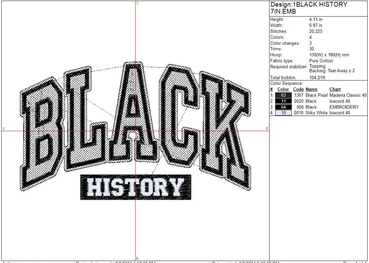Click the Stitches count value 20,225
The image size is (369, 263).
pyautogui.click(x=316, y=31)
